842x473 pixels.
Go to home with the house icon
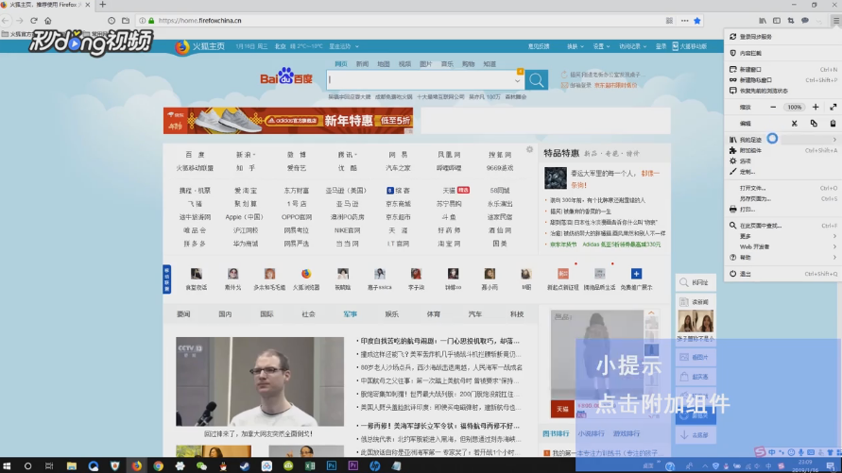click(48, 21)
